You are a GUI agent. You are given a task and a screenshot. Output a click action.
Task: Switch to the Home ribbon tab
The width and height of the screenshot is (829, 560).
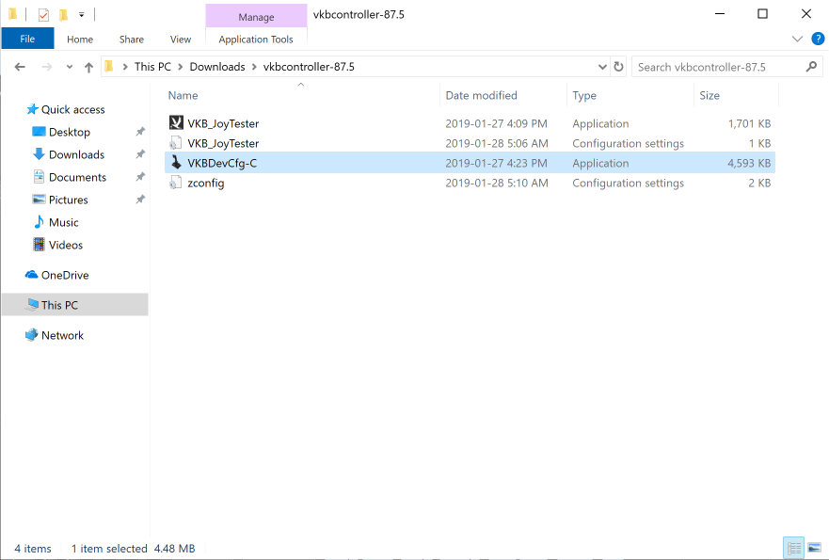(80, 40)
